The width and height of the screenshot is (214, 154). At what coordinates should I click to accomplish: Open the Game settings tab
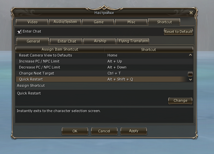(98, 22)
